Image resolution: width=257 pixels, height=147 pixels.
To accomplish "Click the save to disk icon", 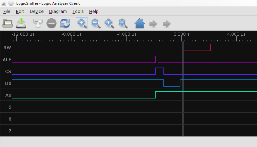I will point(21,23).
